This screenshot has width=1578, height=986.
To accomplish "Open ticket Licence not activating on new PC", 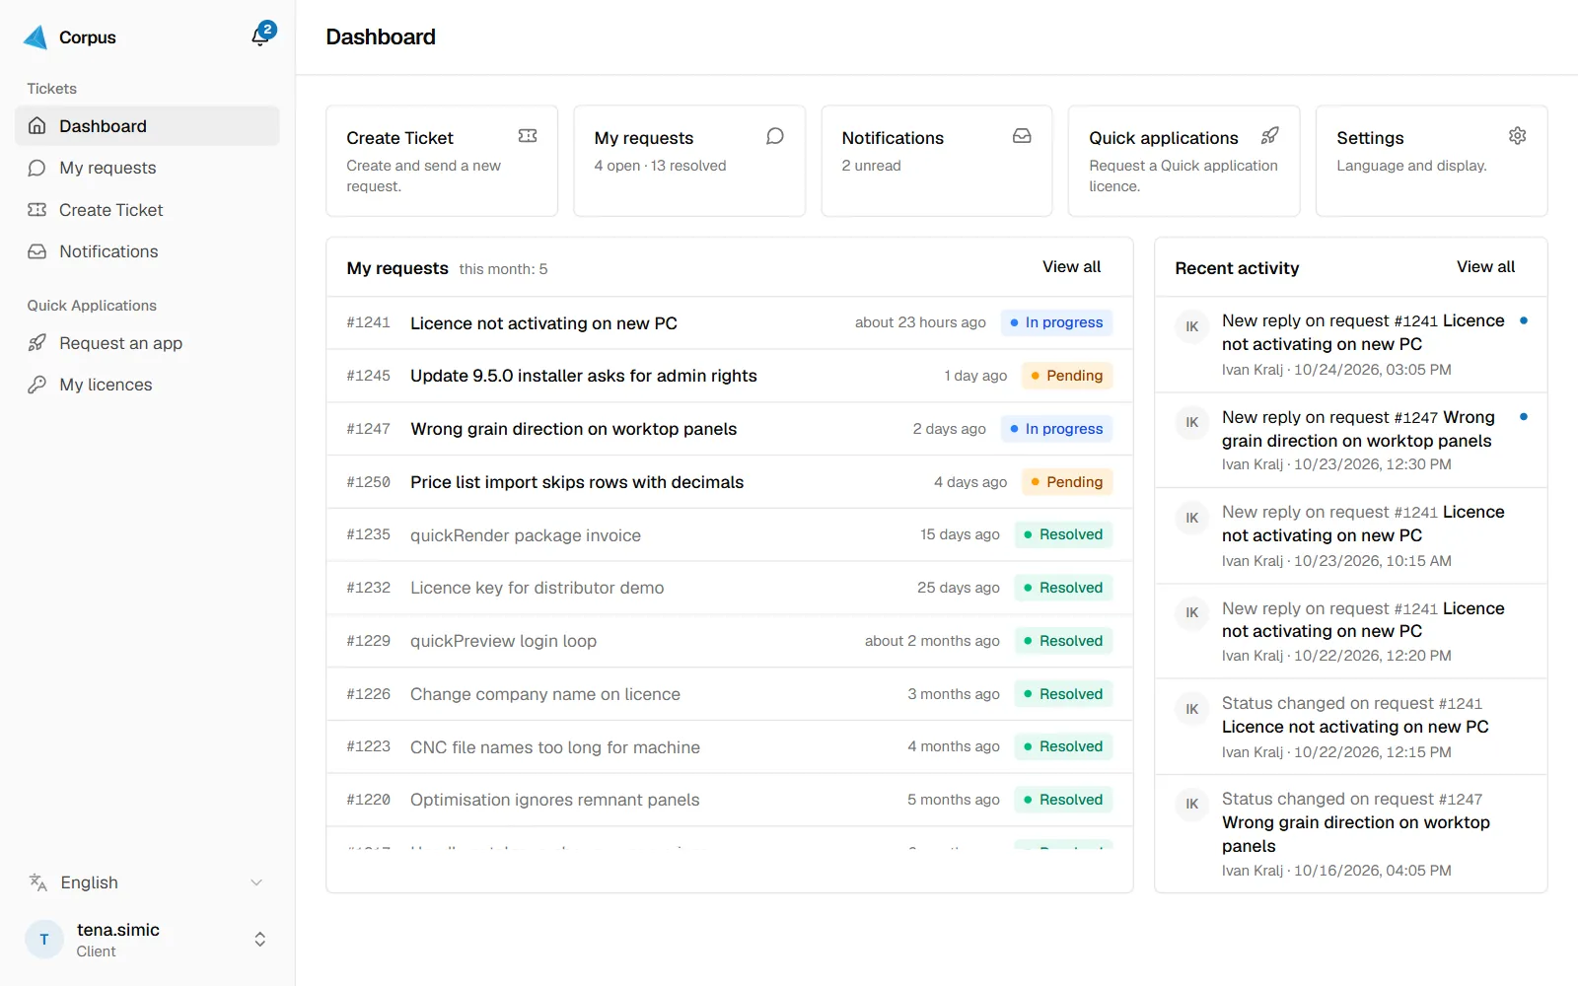I will [x=730, y=323].
